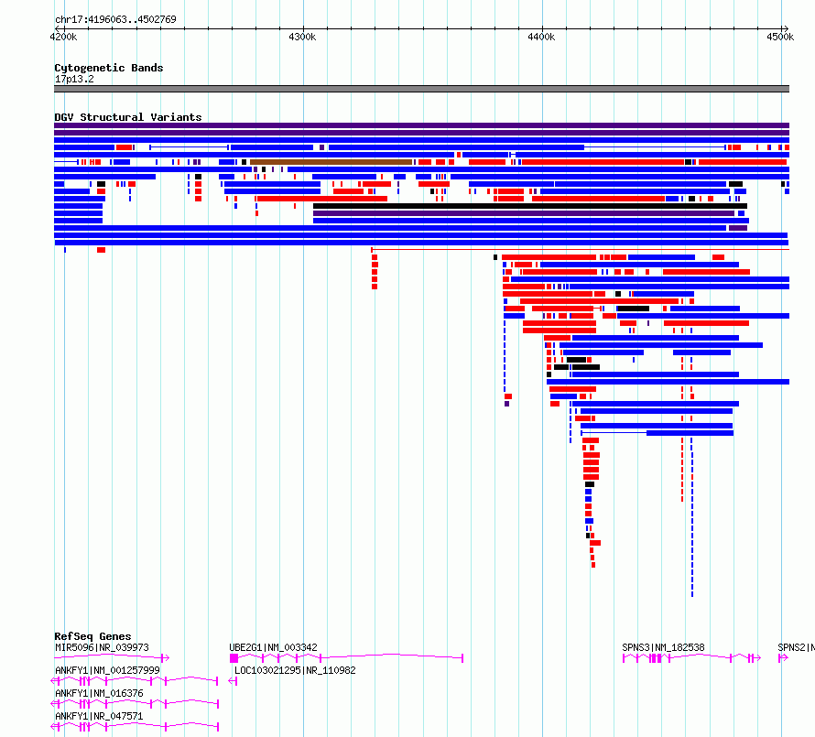Click the 4500k ruler tick label
The height and width of the screenshot is (737, 815).
(x=780, y=37)
